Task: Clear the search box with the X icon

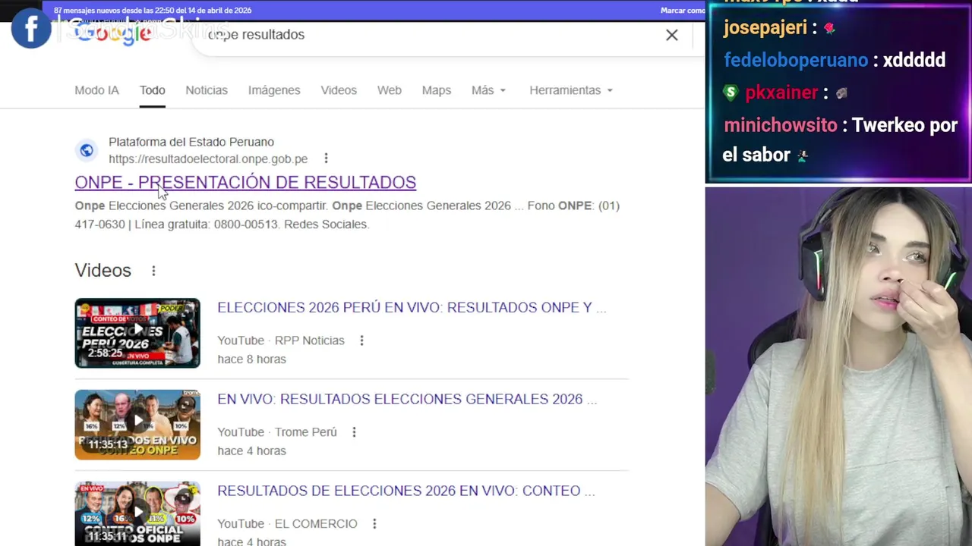Action: (672, 35)
